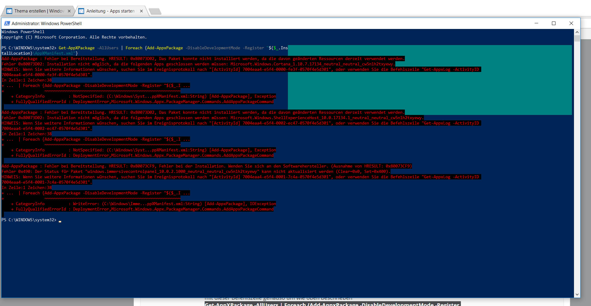Click the ShellExperienceHost package error line
Viewport: 591px width, 306px height.
point(213,118)
